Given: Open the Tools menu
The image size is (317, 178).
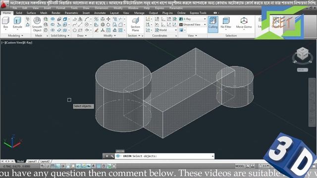Looking at the screenshot, I should (x=74, y=8).
